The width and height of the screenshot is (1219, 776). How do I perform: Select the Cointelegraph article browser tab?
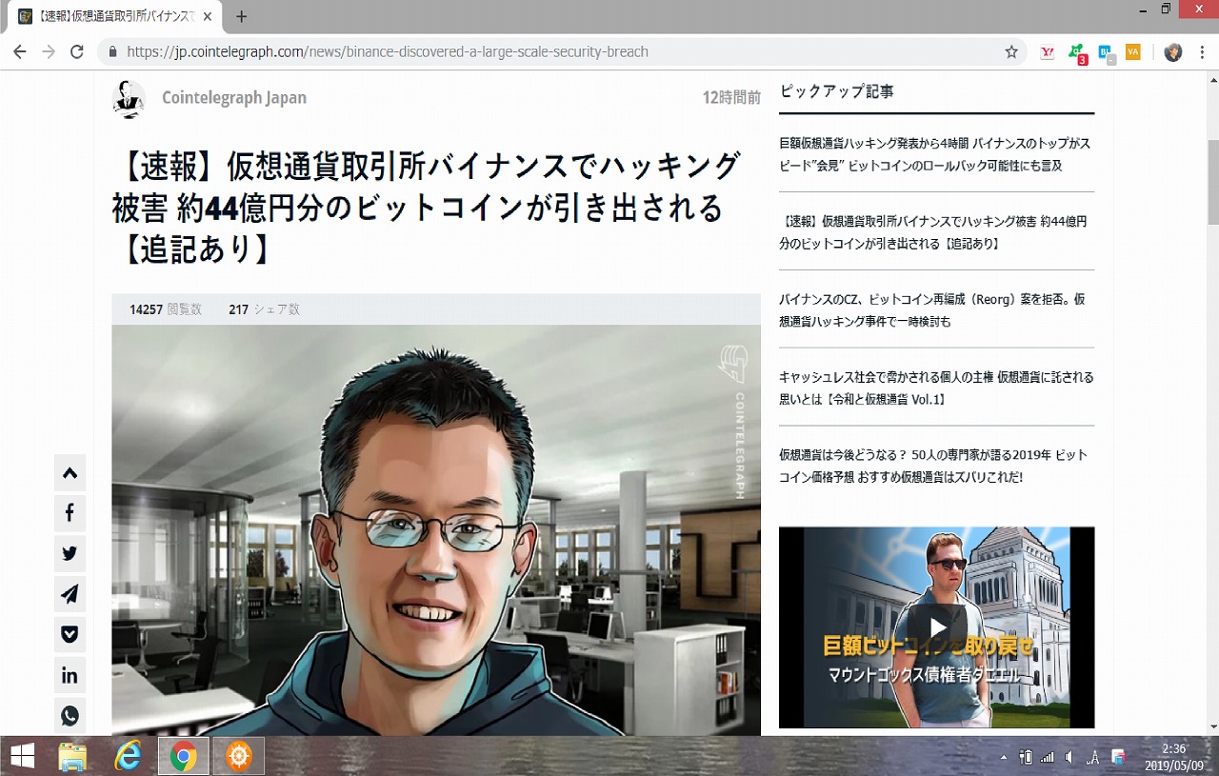coord(114,16)
